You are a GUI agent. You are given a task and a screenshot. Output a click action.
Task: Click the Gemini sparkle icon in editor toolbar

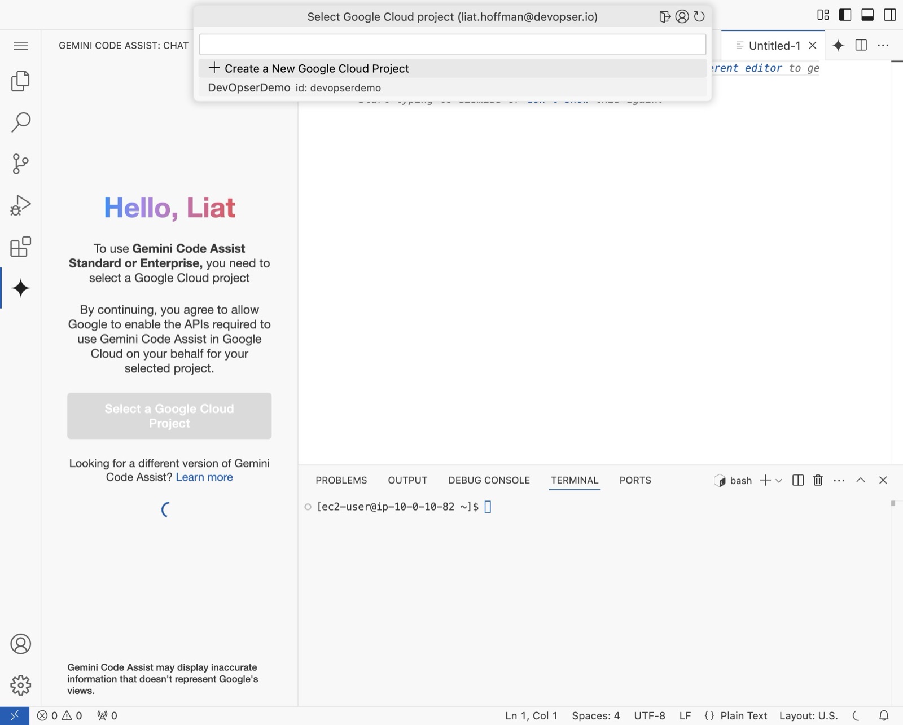(838, 46)
